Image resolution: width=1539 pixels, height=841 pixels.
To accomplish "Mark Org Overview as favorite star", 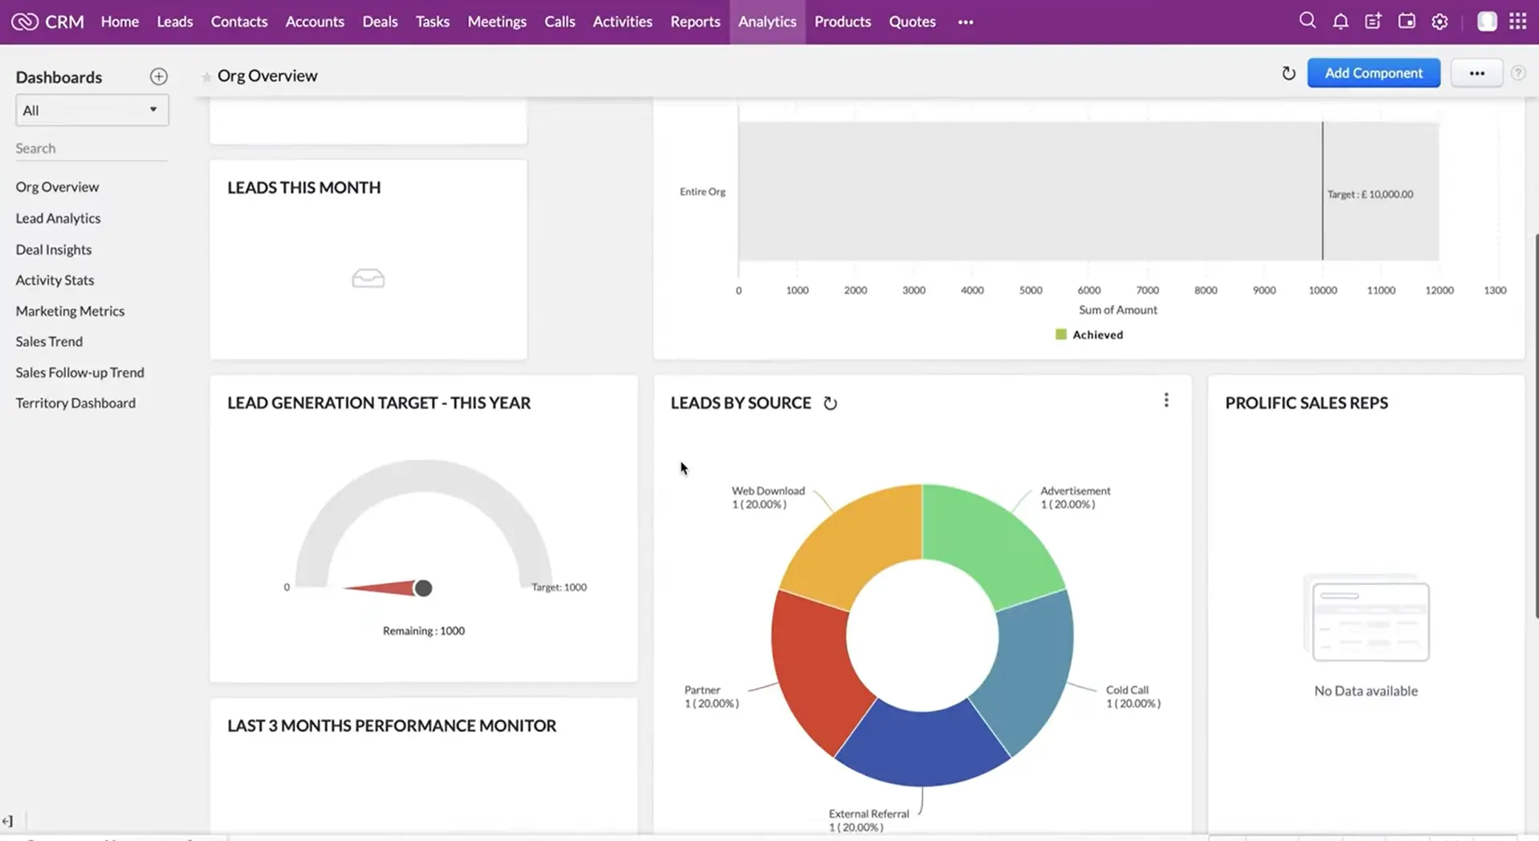I will [206, 77].
